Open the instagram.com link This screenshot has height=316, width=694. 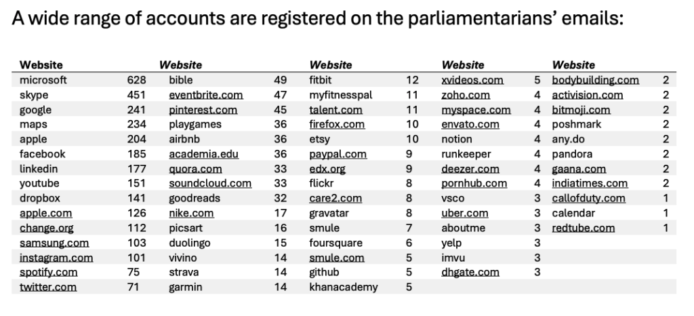(56, 258)
